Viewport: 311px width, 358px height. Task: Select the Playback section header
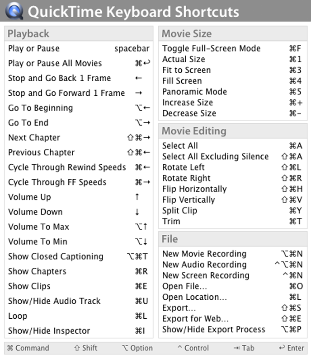tap(28, 33)
